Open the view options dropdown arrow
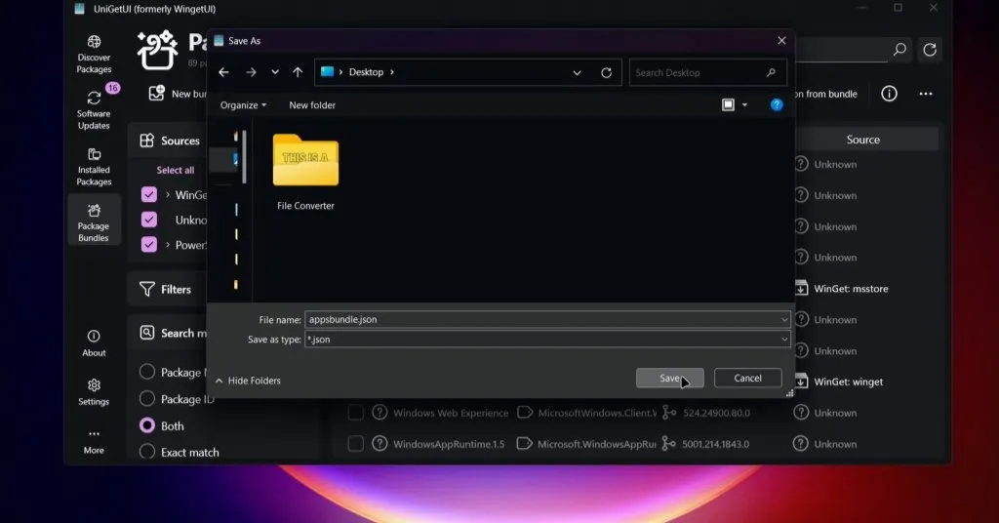999x523 pixels. point(744,105)
